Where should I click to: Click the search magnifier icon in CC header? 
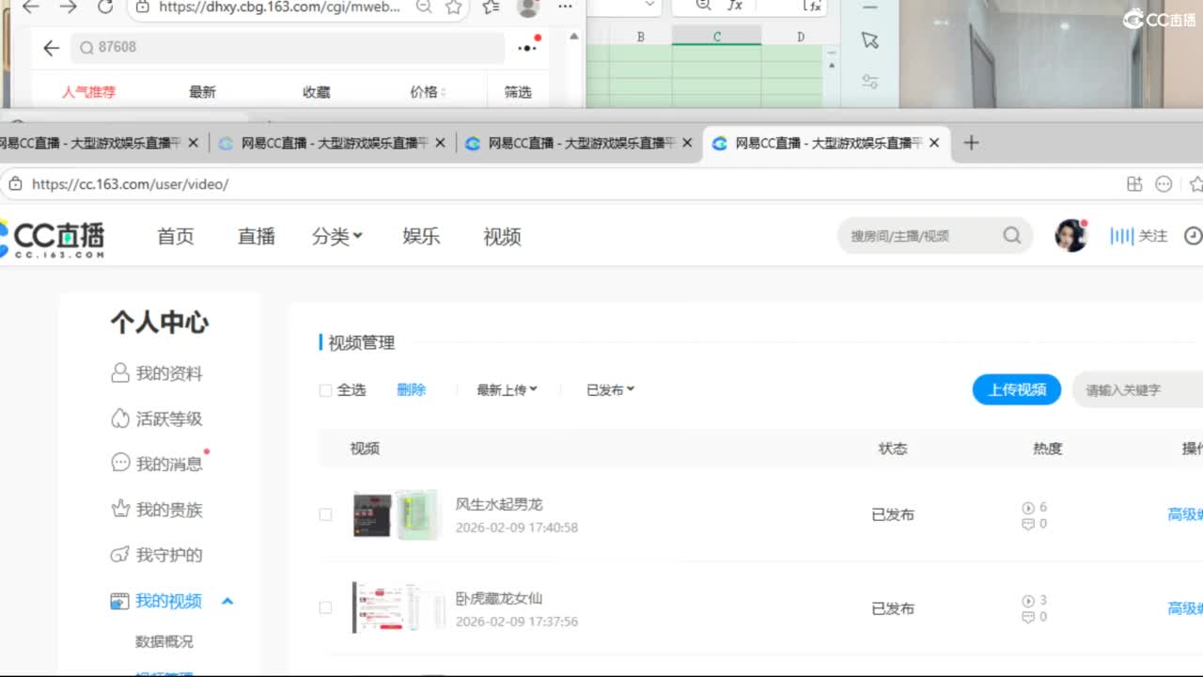(x=1011, y=236)
